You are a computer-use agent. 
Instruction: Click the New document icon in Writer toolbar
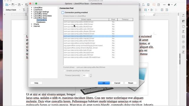click(x=7, y=5)
